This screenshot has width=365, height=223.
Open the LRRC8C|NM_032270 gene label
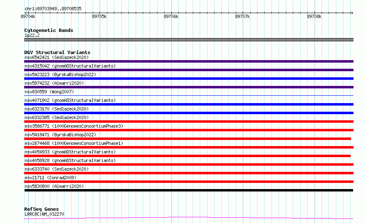click(44, 214)
